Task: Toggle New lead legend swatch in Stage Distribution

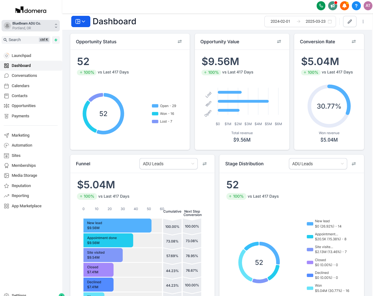Action: coord(310,224)
